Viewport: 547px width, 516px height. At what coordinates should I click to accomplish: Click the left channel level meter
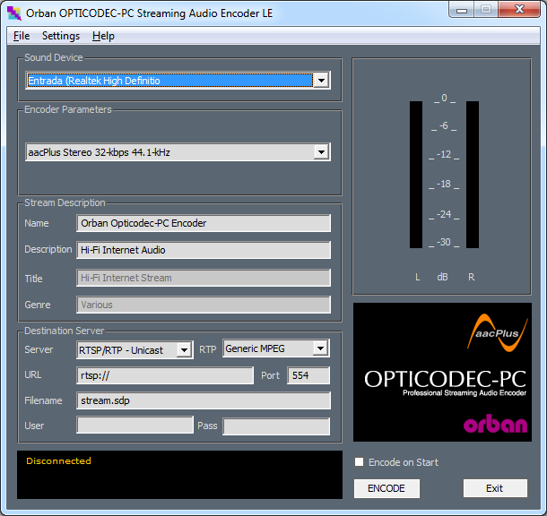click(416, 175)
